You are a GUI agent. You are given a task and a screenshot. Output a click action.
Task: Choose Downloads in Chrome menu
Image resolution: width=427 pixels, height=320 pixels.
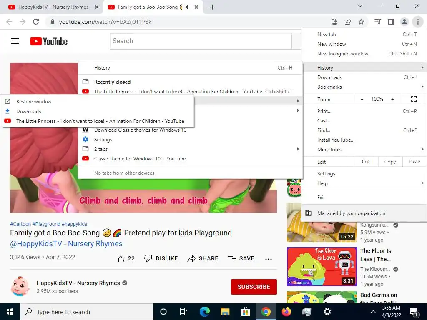click(x=364, y=77)
